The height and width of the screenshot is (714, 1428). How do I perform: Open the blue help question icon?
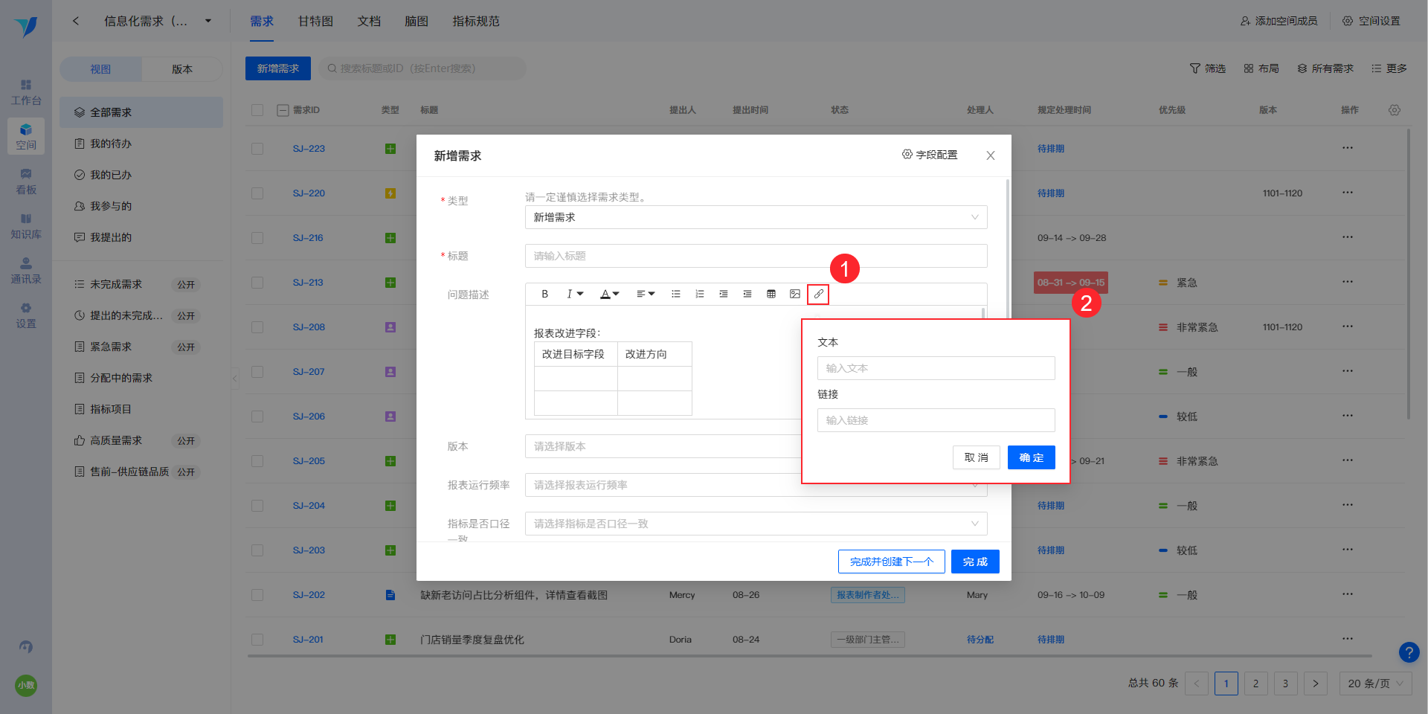(x=1409, y=652)
